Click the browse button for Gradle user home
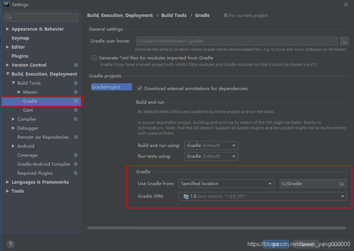This screenshot has width=354, height=251. point(344,41)
